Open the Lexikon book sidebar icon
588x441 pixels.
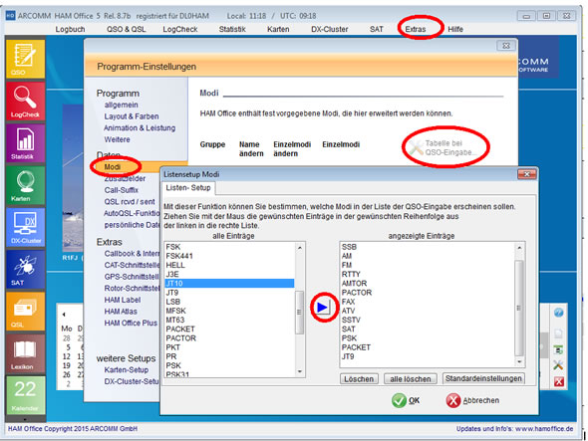click(x=25, y=353)
